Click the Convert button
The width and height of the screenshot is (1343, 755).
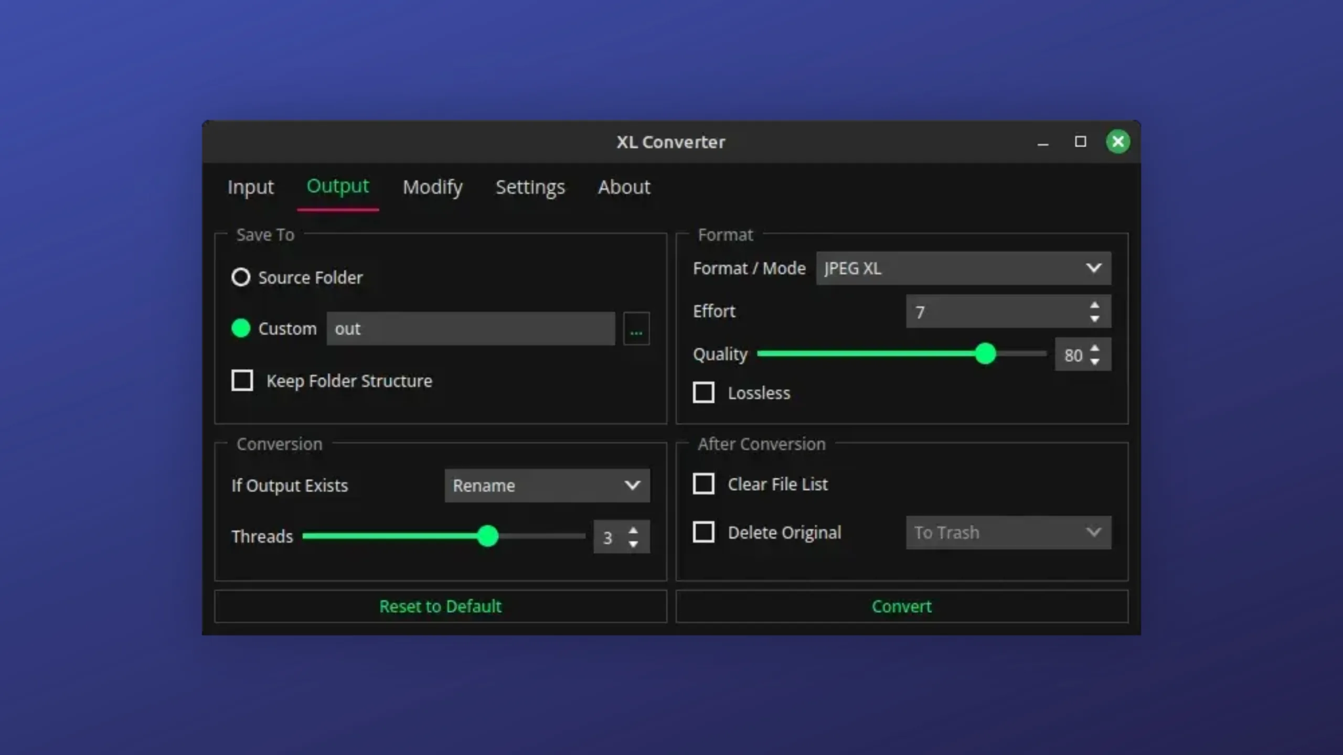[x=902, y=607]
